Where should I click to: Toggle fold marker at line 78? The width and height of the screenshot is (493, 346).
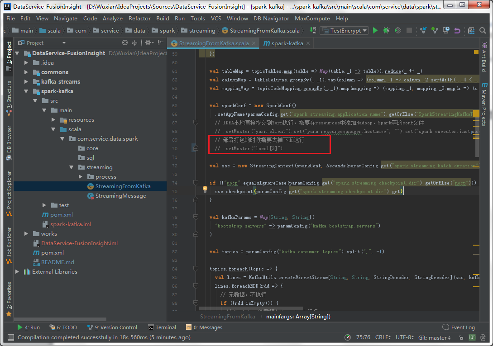click(196, 217)
